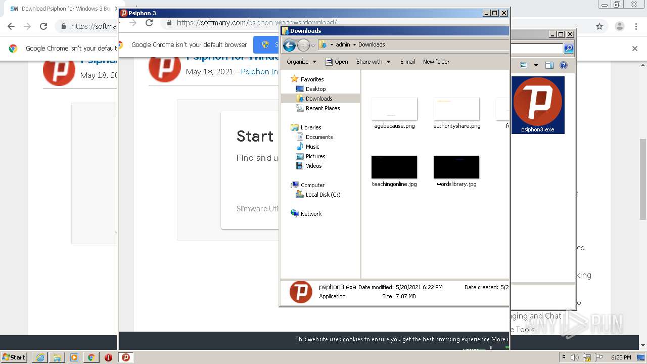Click More info link in cookie banner
Screen dimensions: 647x364
pos(500,339)
